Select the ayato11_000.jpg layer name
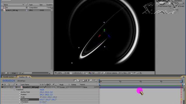The image size is (186, 104). tap(31, 87)
